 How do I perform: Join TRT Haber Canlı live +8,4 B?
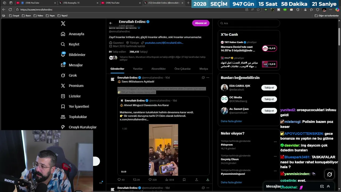point(269,48)
